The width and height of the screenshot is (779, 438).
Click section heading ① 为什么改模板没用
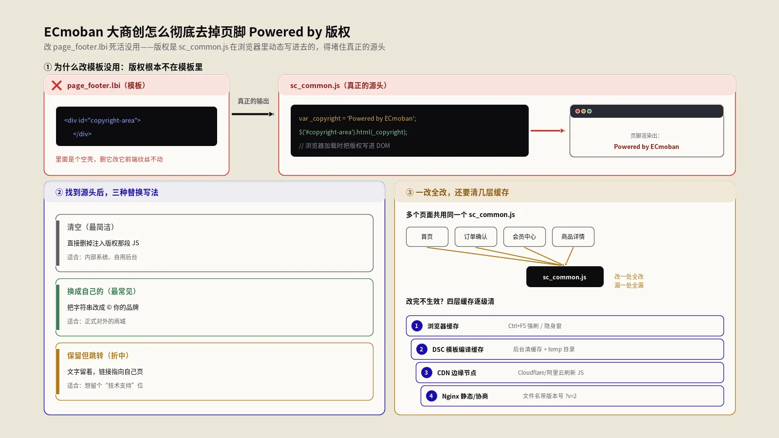click(x=123, y=67)
